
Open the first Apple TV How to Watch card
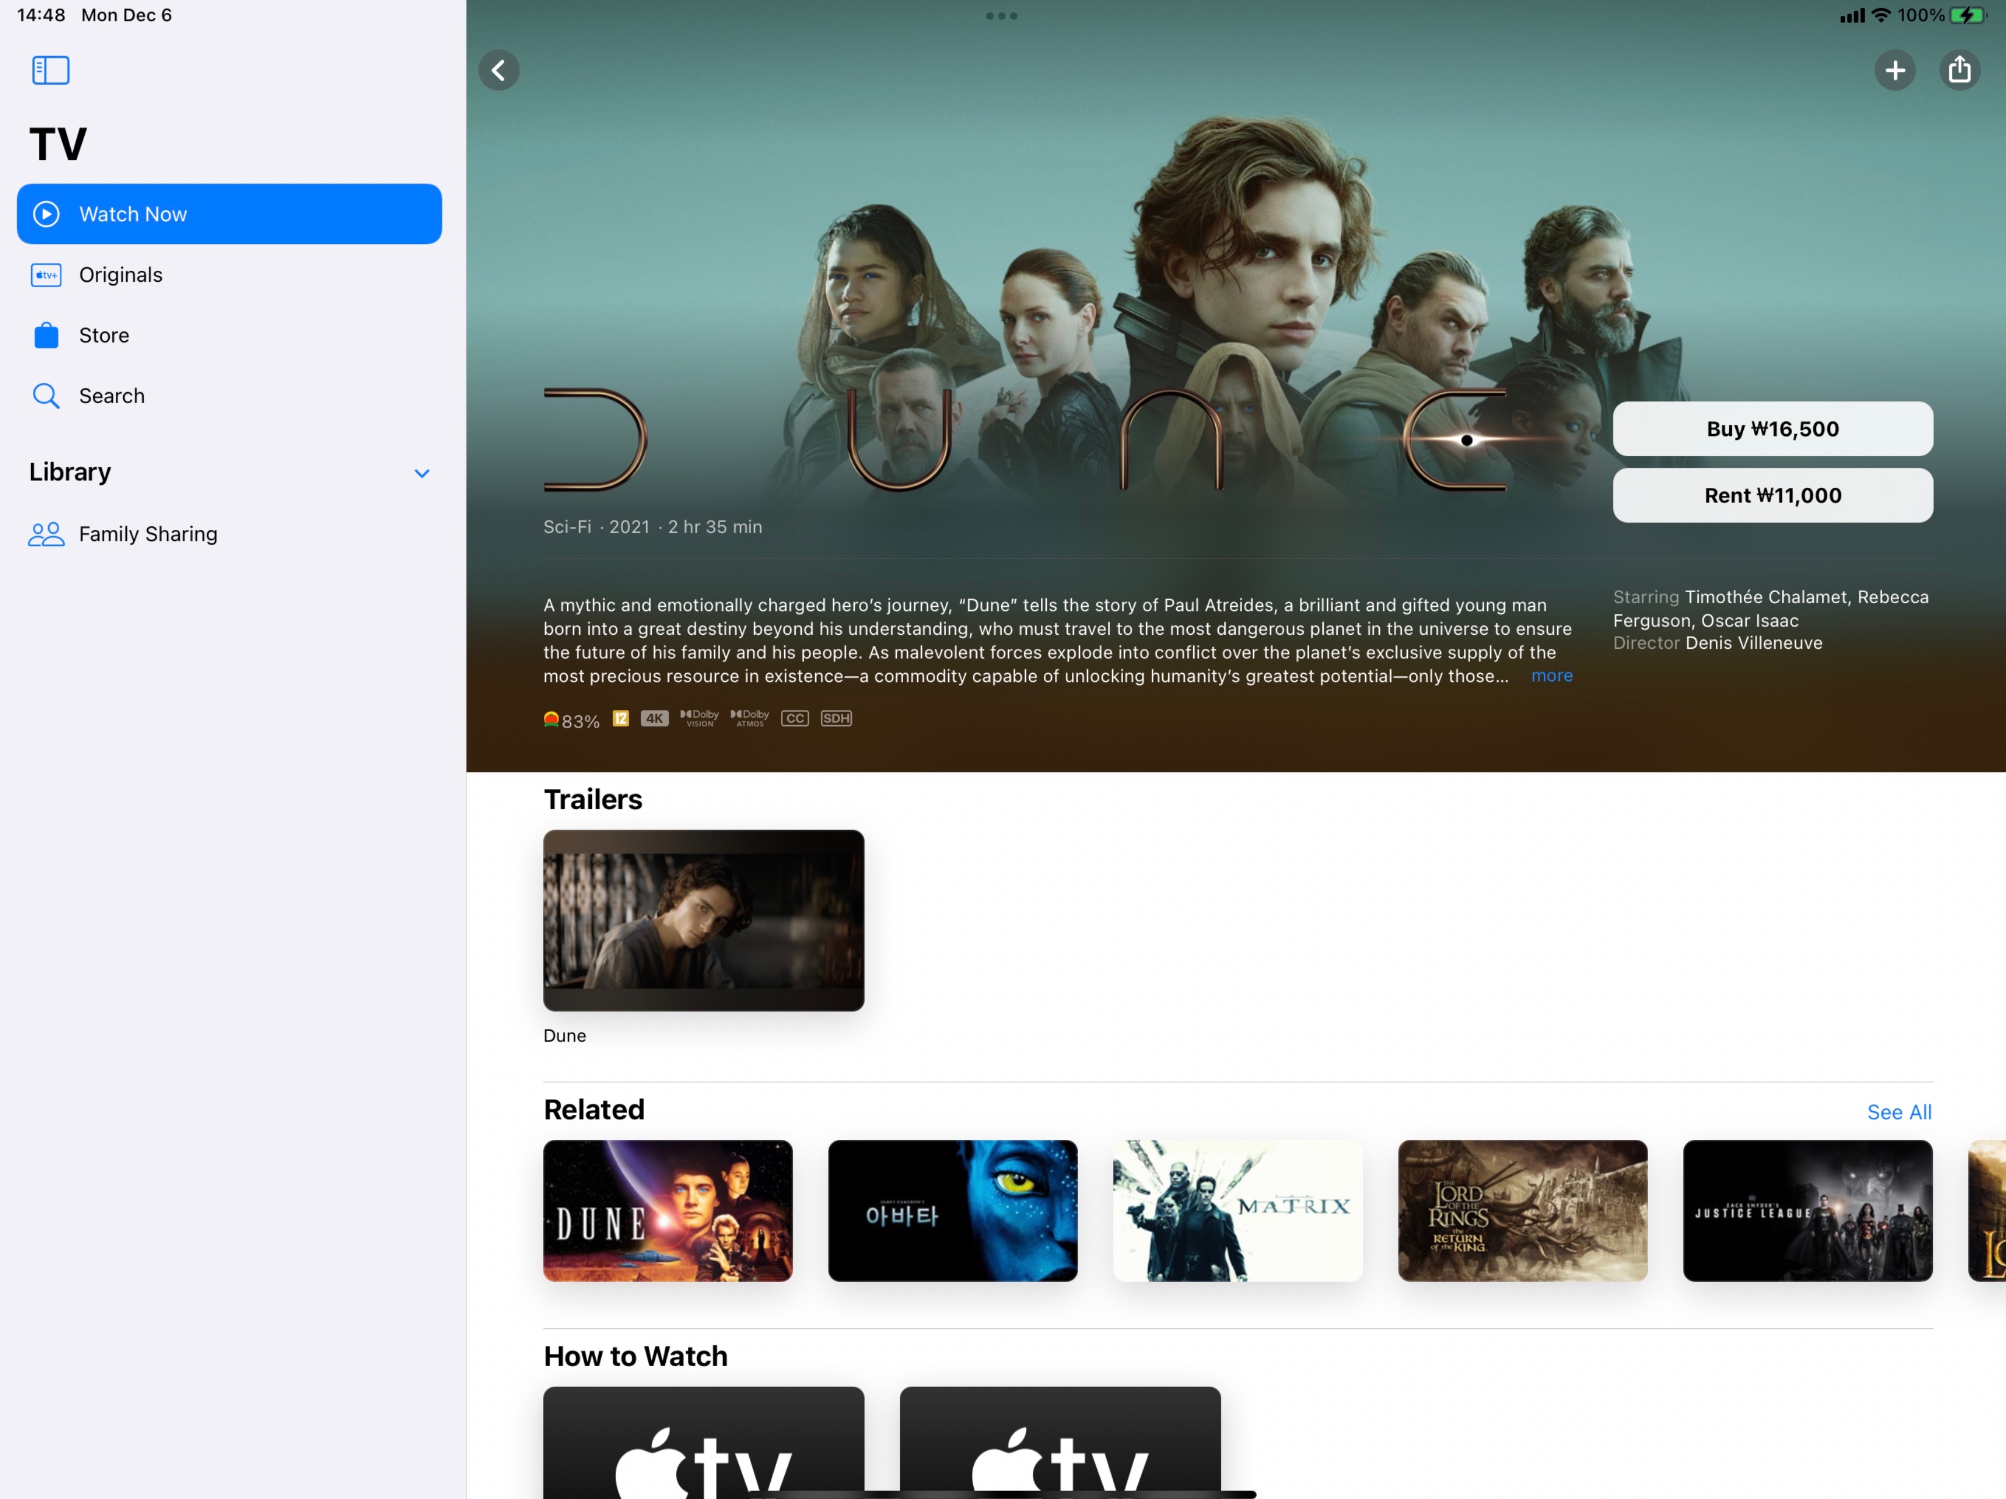coord(703,1442)
